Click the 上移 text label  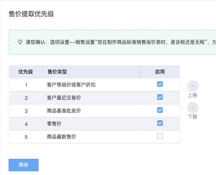click(x=192, y=95)
